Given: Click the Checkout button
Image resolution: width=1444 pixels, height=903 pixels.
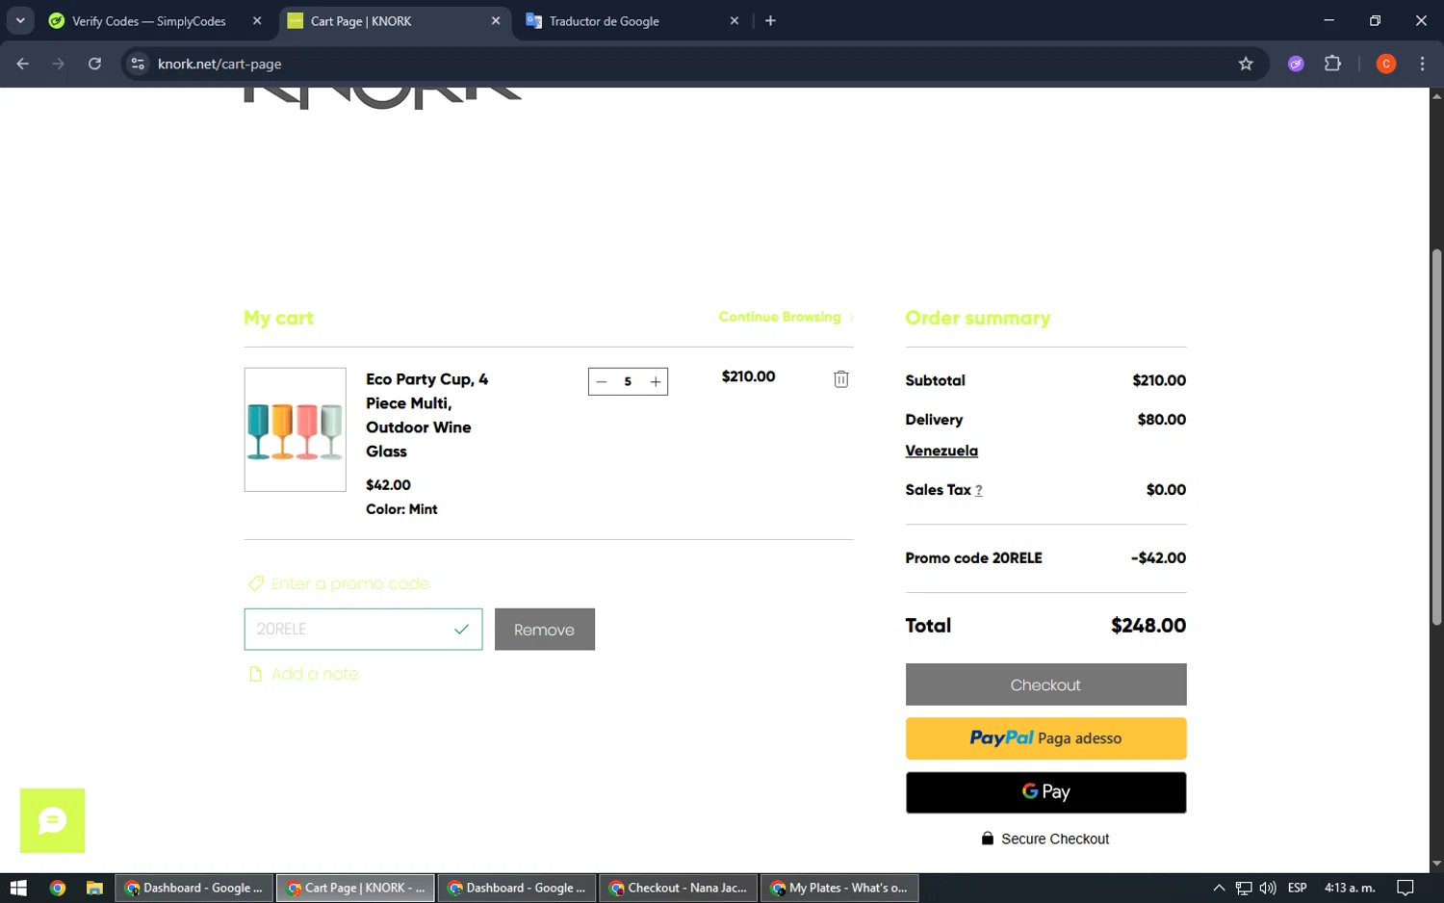Looking at the screenshot, I should tap(1045, 684).
